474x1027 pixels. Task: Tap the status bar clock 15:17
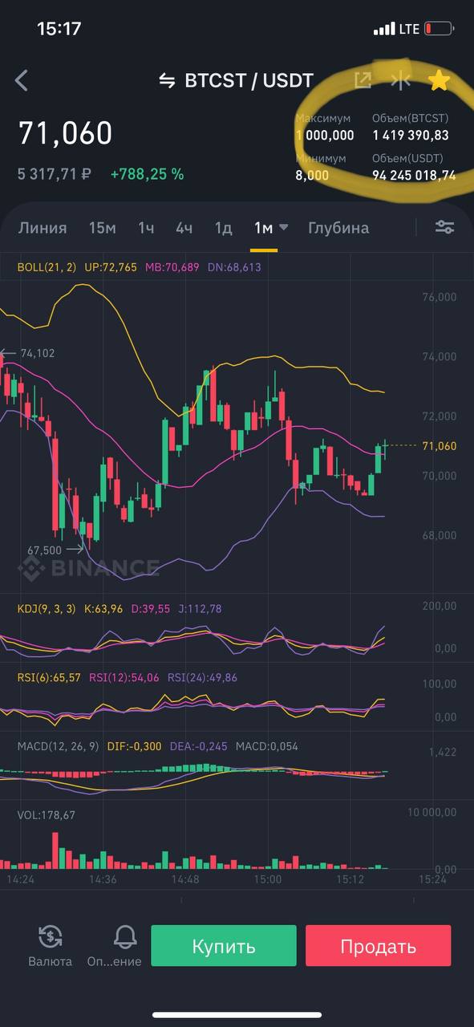[59, 29]
